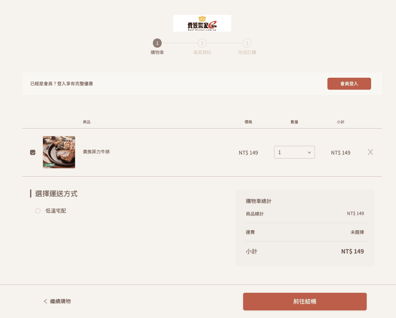Click 前往結帳 to proceed to checkout
The image size is (396, 318).
point(305,301)
